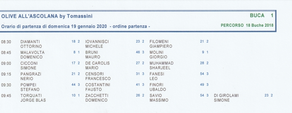Screen dimensions: 292x113
Task: Select player COSTANTINI FAUSTO
Action: pos(98,87)
